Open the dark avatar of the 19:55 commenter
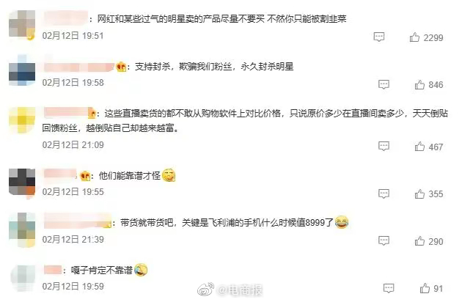 click(22, 182)
